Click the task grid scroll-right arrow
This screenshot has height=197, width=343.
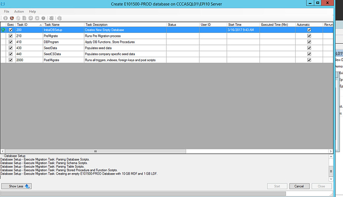[331, 151]
